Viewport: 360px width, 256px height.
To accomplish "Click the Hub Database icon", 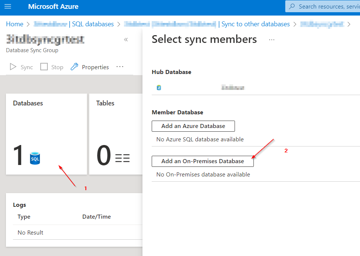I will click(159, 87).
